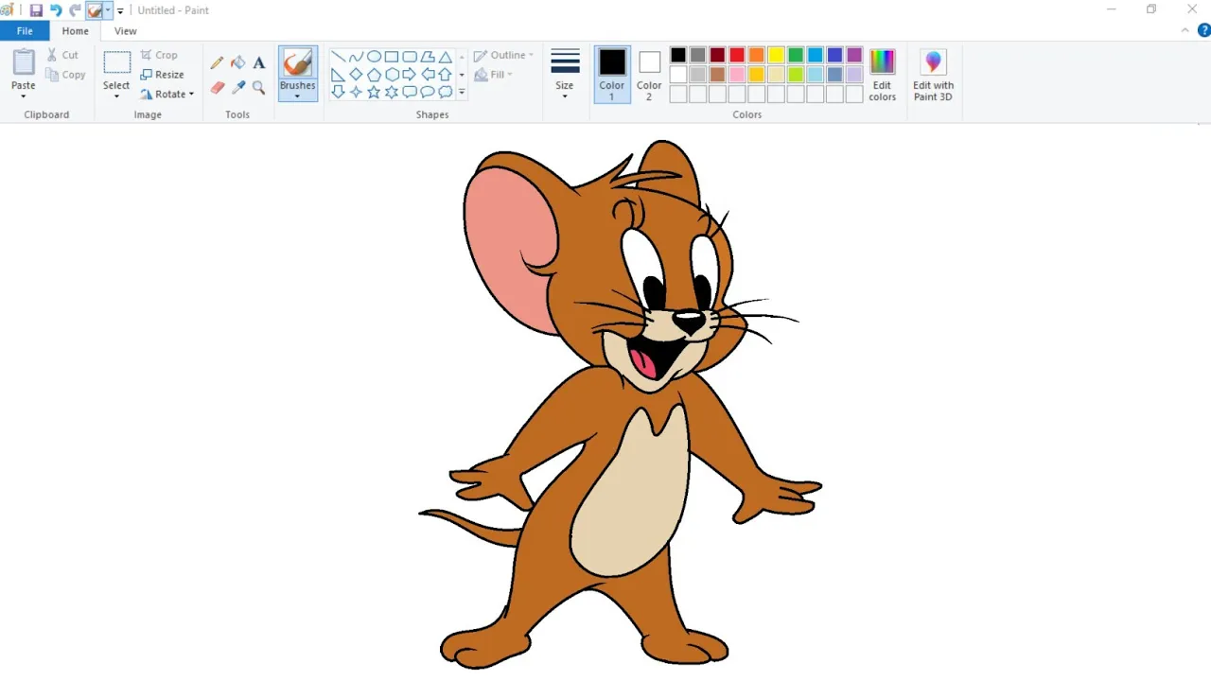The image size is (1211, 681).
Task: Click the Resize button
Action: pyautogui.click(x=162, y=75)
